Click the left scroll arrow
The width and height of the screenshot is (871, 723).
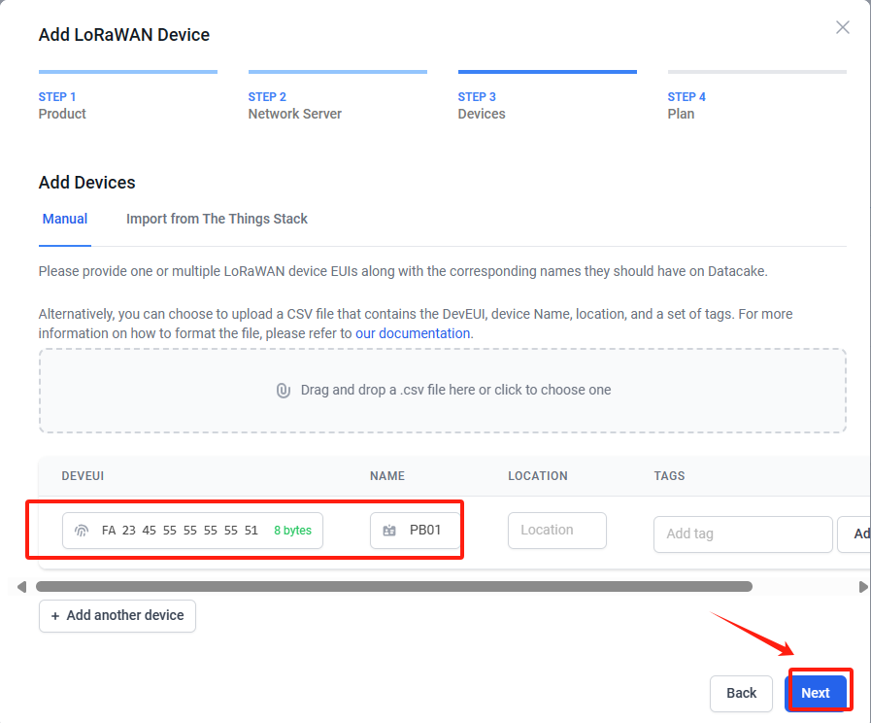tap(21, 587)
